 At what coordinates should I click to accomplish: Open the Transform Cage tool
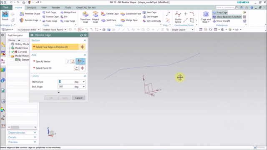pos(85,17)
